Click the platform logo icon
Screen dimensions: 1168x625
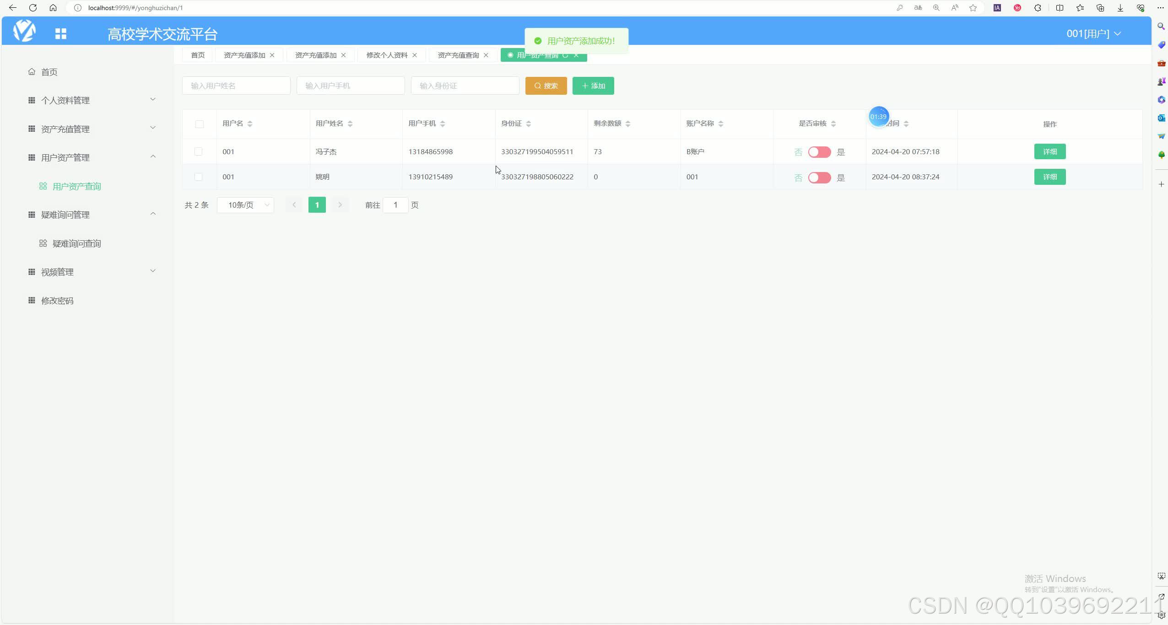click(x=24, y=31)
